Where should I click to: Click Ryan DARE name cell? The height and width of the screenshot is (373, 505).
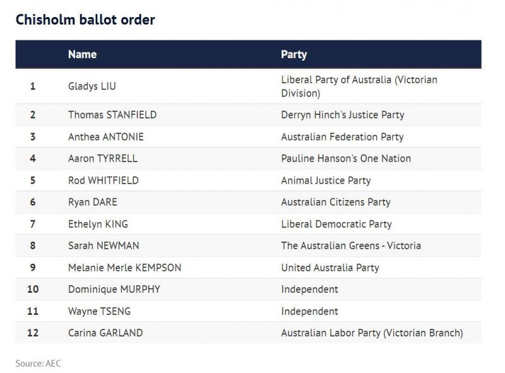click(x=92, y=202)
